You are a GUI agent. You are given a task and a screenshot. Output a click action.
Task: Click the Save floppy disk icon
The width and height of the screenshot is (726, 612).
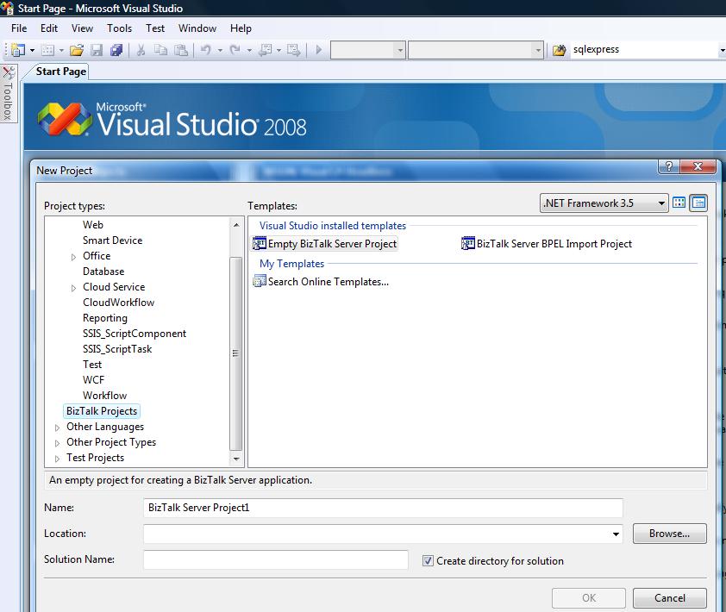coord(97,49)
